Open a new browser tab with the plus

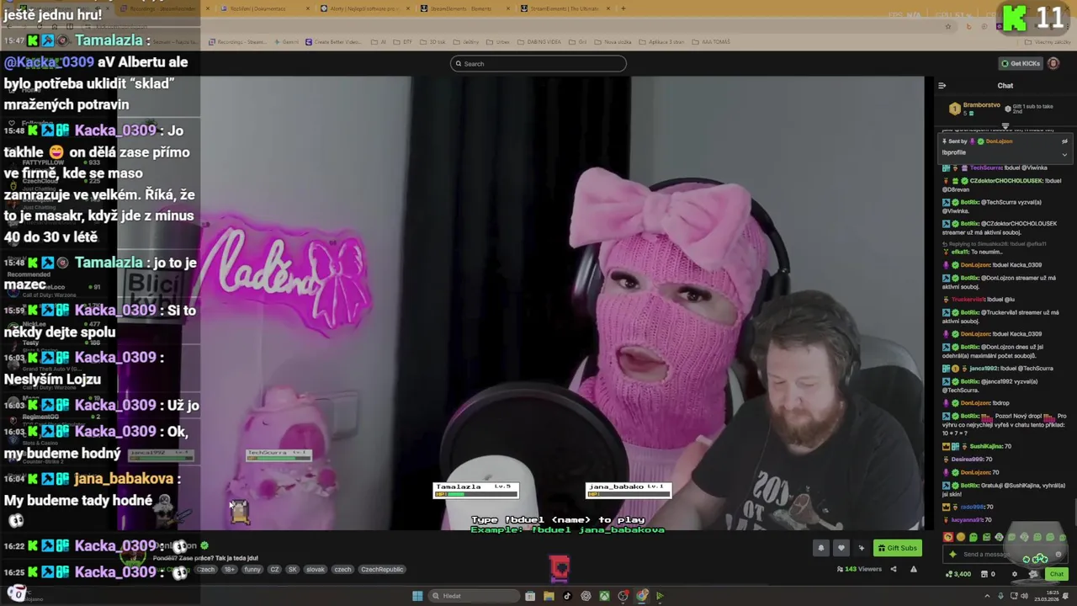623,8
